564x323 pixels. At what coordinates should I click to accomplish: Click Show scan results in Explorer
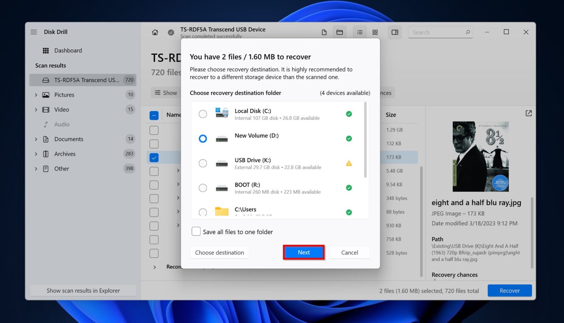[83, 290]
